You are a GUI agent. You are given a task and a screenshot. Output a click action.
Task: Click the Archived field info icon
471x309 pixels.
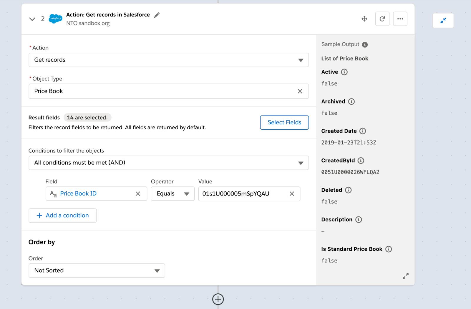pos(351,101)
